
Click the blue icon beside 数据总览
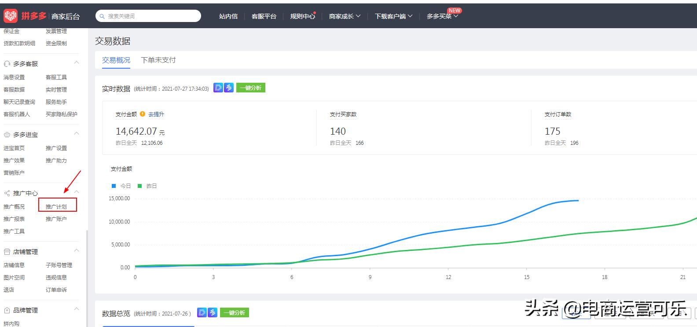click(x=213, y=312)
